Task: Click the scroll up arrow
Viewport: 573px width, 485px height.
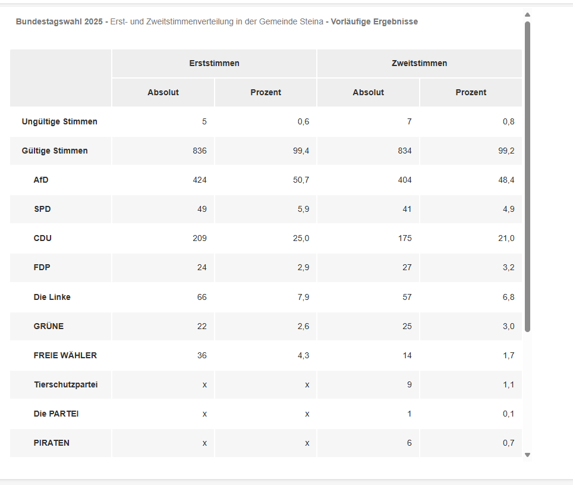Action: pos(527,15)
